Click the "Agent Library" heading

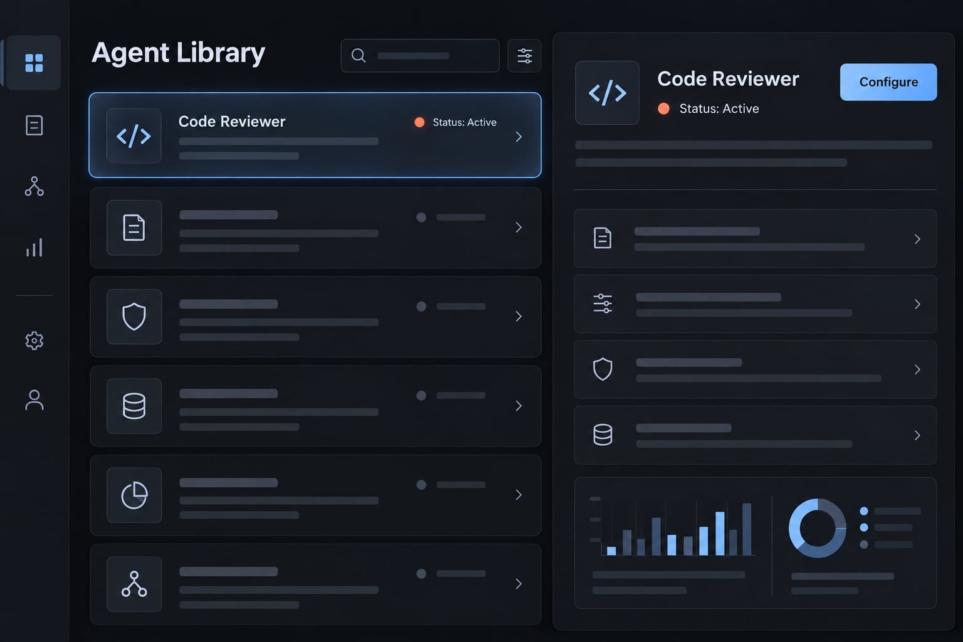(x=178, y=53)
